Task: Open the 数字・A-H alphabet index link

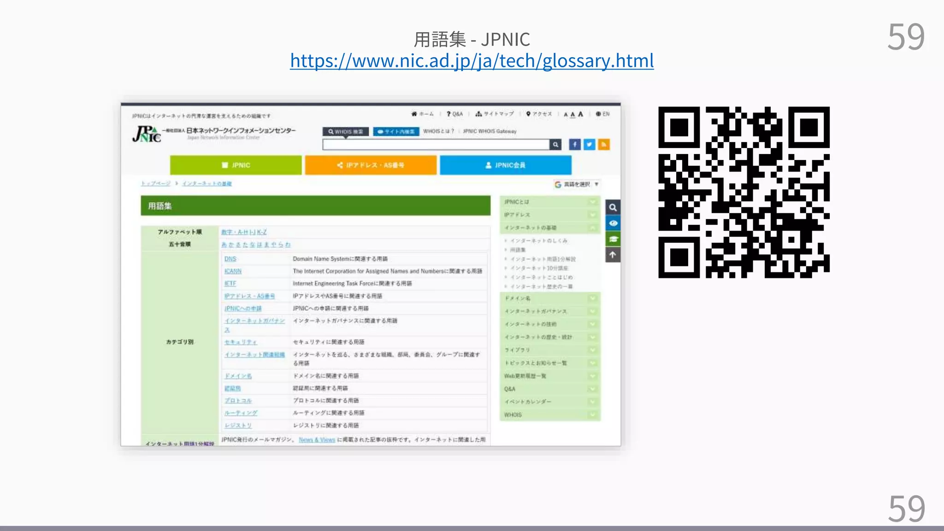Action: [235, 232]
